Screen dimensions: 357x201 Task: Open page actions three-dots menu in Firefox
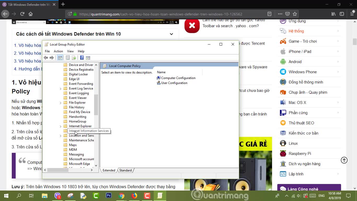(280, 14)
